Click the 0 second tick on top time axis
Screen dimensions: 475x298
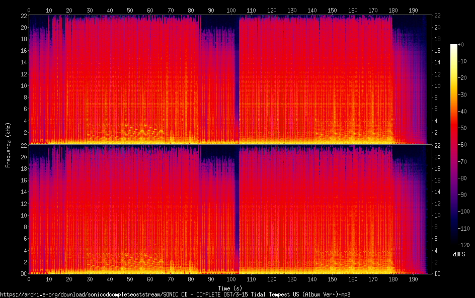click(x=29, y=10)
